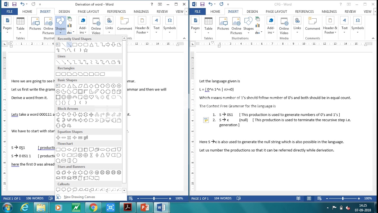Go to PAGE LAYOUT tab in CFG window
This screenshot has width=378, height=213.
tap(276, 12)
